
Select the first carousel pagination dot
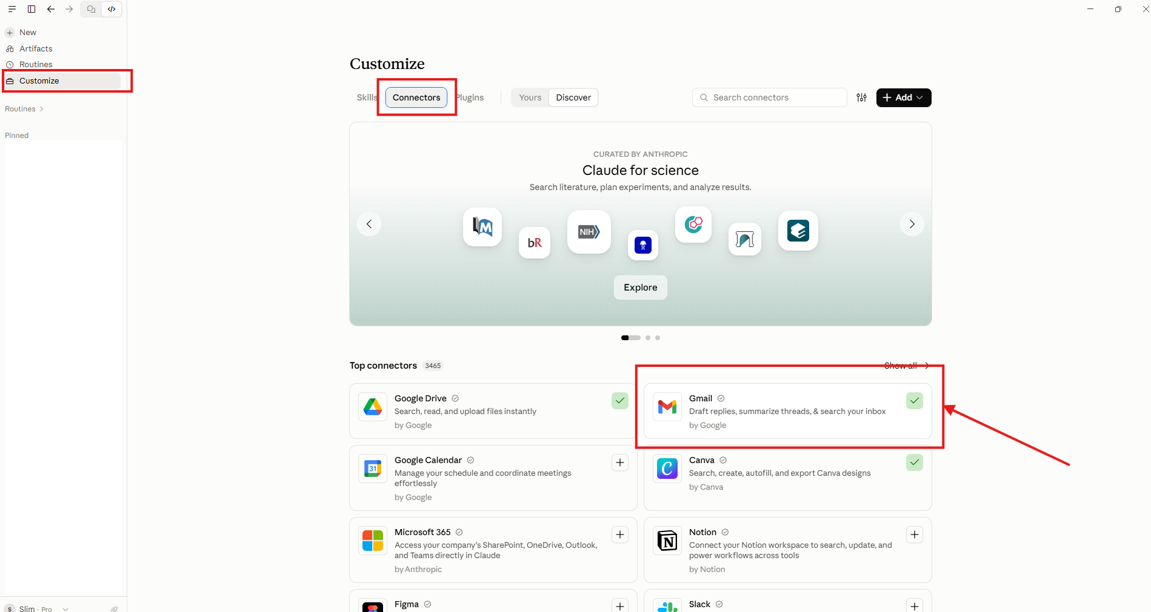point(631,338)
